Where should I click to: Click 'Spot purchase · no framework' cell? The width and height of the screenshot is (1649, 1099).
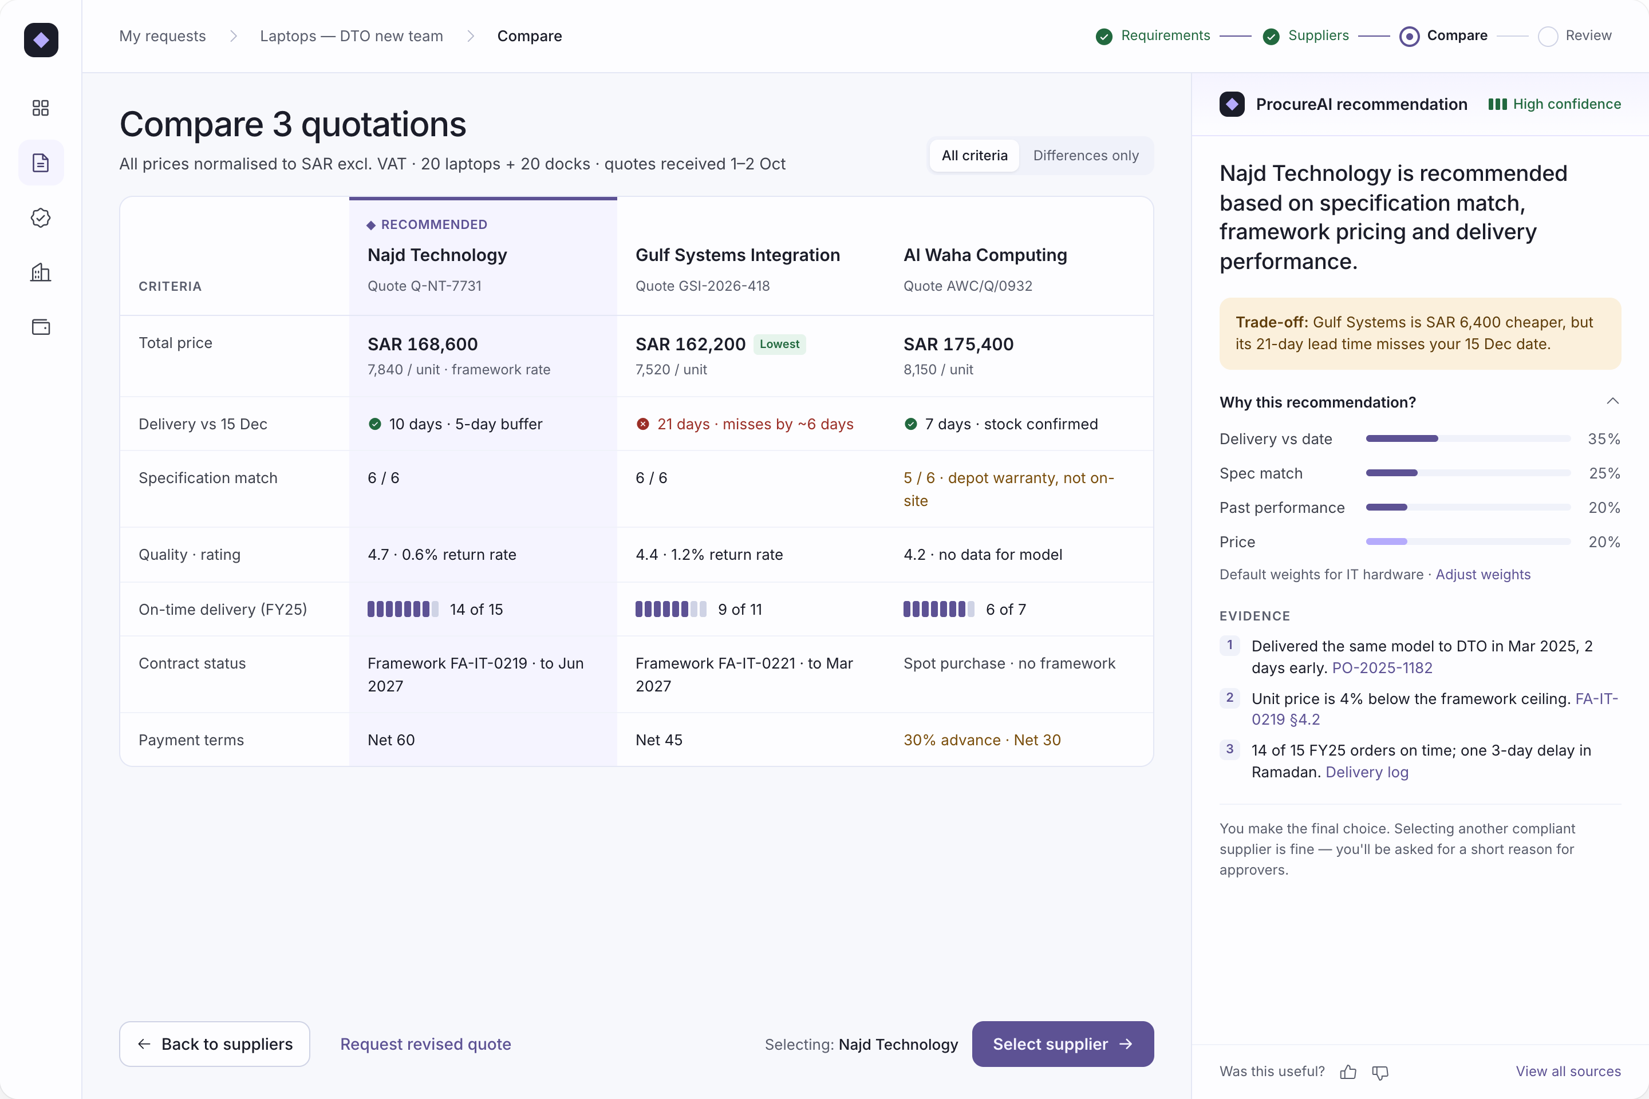[1009, 664]
